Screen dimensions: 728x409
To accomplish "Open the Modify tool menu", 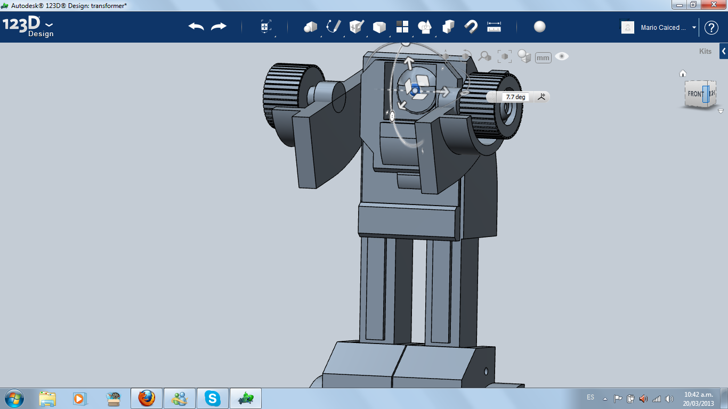I will pyautogui.click(x=379, y=27).
